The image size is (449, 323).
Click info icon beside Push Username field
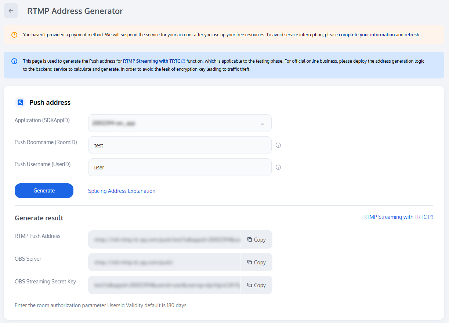click(278, 167)
